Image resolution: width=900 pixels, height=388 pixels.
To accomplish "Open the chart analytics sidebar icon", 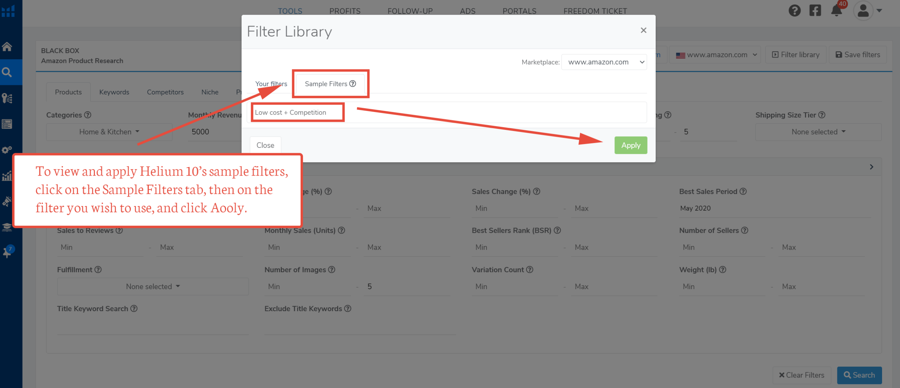I will click(x=7, y=176).
